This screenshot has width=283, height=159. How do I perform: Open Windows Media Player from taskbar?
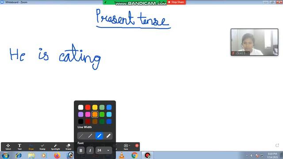click(44, 155)
